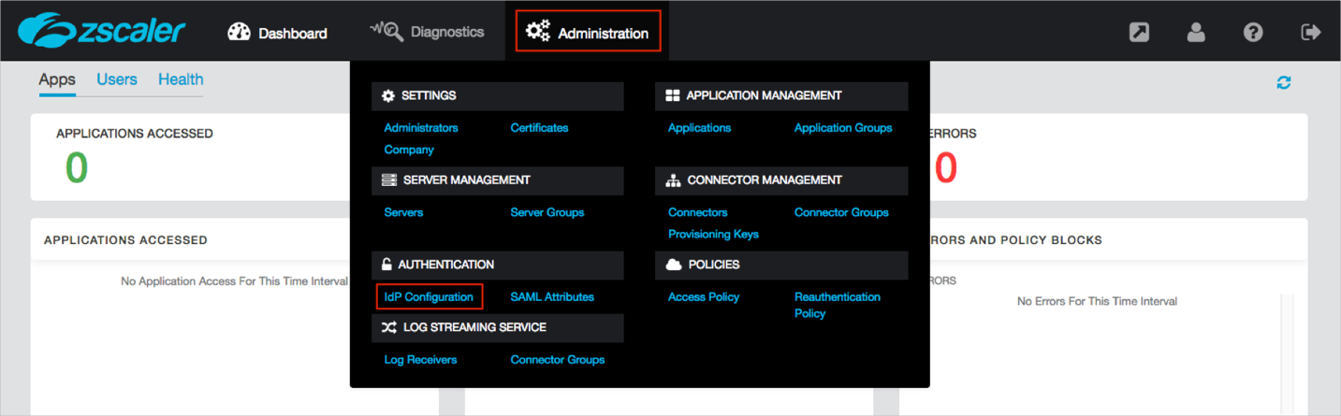Open Administrators settings link
1341x416 pixels.
(x=421, y=127)
